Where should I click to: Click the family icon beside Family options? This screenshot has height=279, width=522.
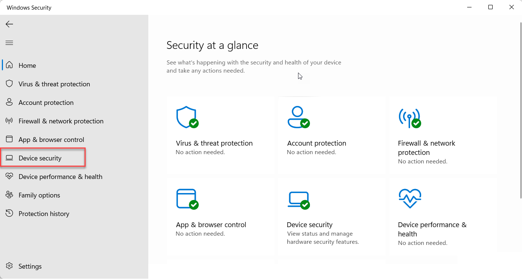10,195
